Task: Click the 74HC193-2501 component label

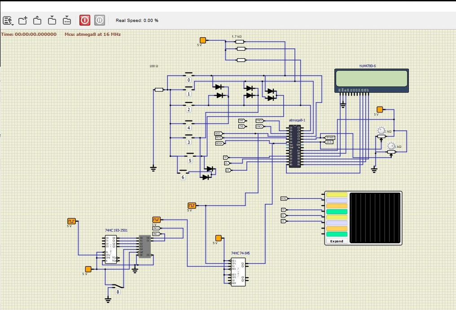Action: (x=116, y=230)
